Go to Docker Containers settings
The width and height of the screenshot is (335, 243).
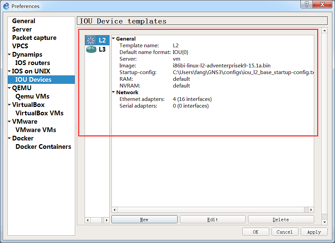43,146
